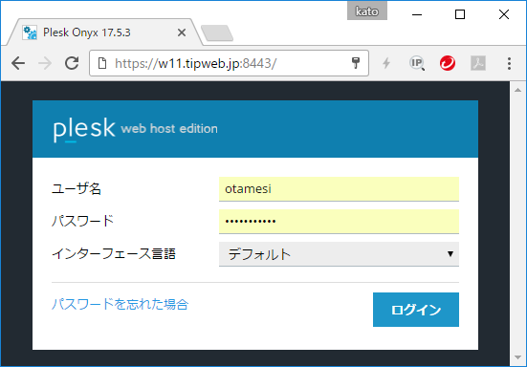The height and width of the screenshot is (367, 527).
Task: Maximize the browser window
Action: point(460,14)
